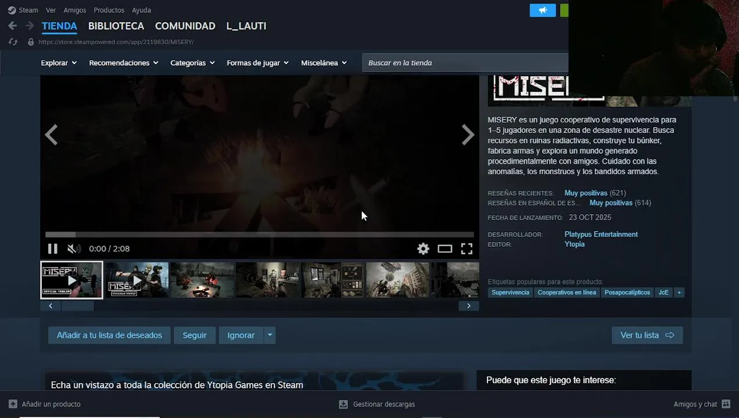Viewport: 739px width, 418px height.
Task: Select the JcE tag
Action: pyautogui.click(x=663, y=293)
